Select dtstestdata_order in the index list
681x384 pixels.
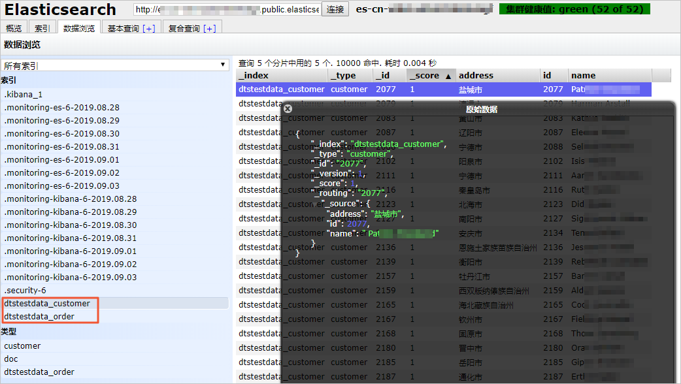115,316
